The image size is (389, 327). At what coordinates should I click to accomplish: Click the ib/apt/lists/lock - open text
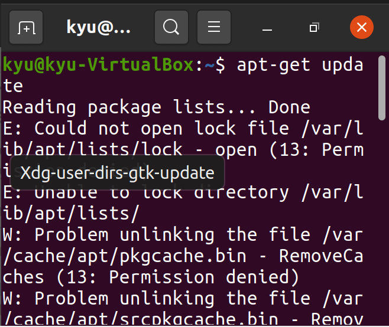(130, 149)
